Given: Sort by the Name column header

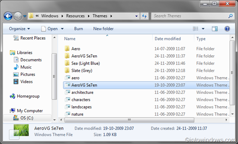Looking at the screenshot, I should click(70, 39).
